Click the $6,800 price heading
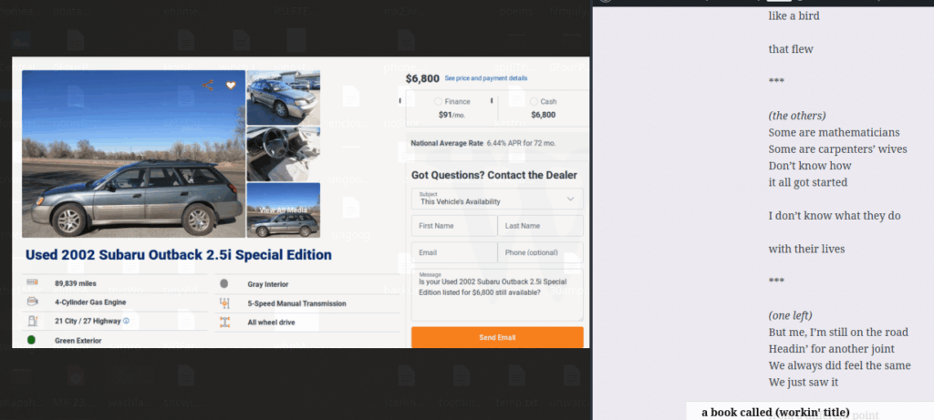 (x=422, y=78)
